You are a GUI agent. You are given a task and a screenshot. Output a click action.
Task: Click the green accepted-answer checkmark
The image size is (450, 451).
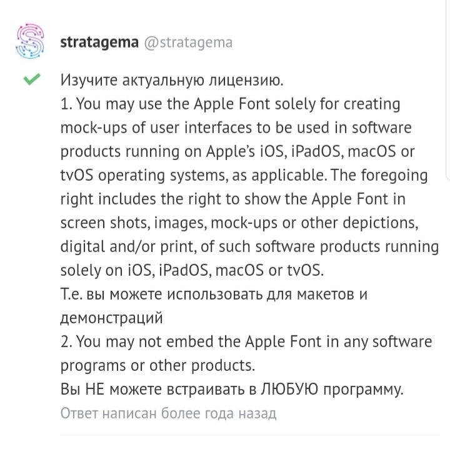tap(31, 80)
